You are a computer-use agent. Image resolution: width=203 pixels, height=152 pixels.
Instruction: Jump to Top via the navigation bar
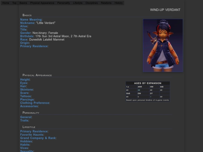[x=14, y=3]
